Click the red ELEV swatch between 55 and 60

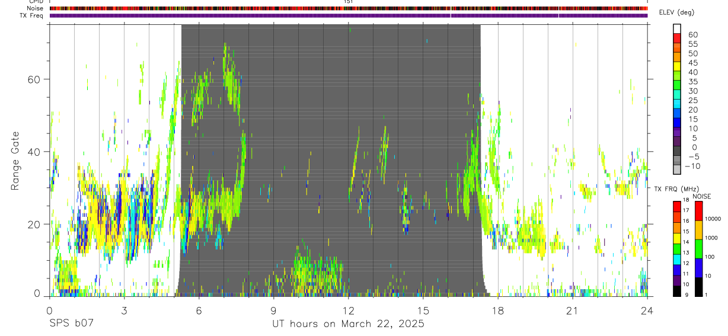click(x=677, y=38)
